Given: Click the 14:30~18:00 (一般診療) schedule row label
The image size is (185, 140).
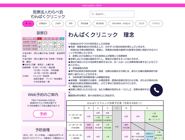Looking at the screenshot, I should click(x=75, y=136).
